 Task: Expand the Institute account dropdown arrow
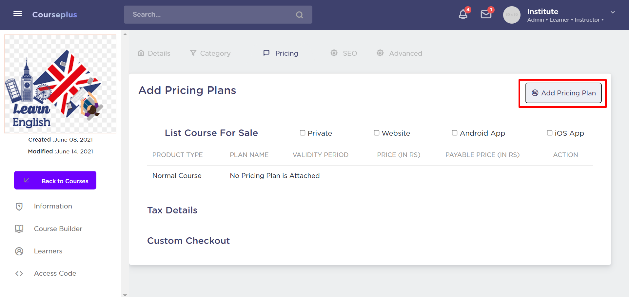pos(613,12)
